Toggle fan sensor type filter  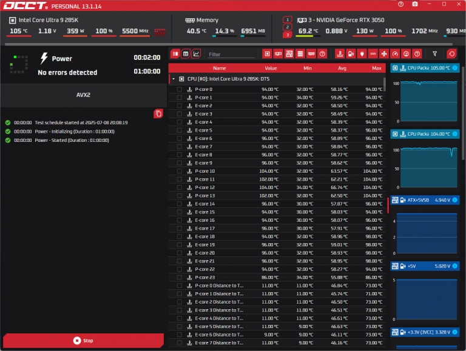pos(384,54)
